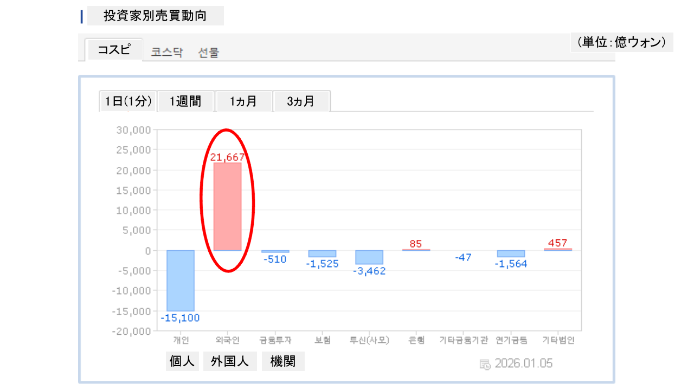Select the 1日(1分) period tab

[x=128, y=101]
